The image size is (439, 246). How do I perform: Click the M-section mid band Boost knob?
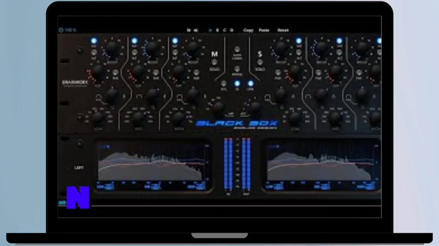[153, 49]
